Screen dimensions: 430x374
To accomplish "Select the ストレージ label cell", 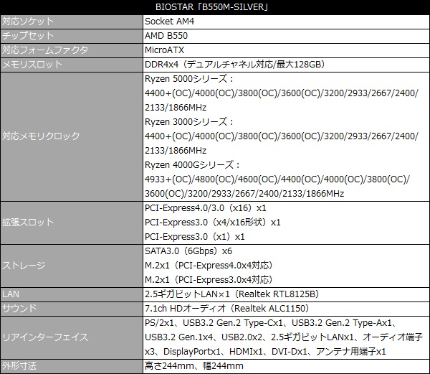I will click(x=72, y=266).
